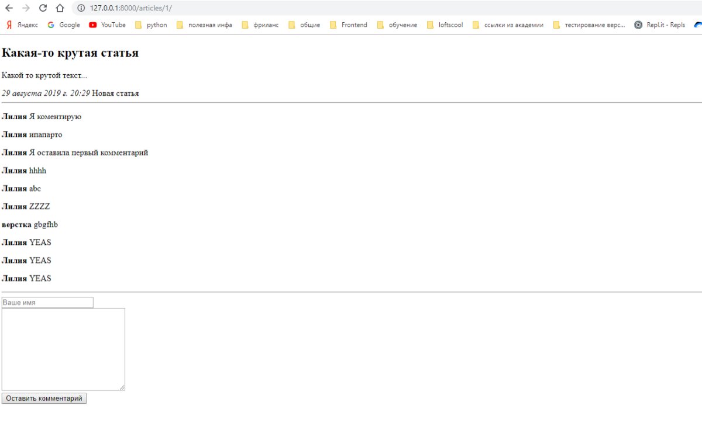The height and width of the screenshot is (426, 702).
Task: Expand the фриланс bookmarks folder
Action: point(260,25)
